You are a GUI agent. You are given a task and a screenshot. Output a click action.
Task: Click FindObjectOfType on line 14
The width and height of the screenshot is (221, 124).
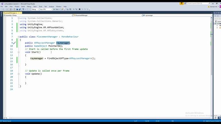pos(58,58)
